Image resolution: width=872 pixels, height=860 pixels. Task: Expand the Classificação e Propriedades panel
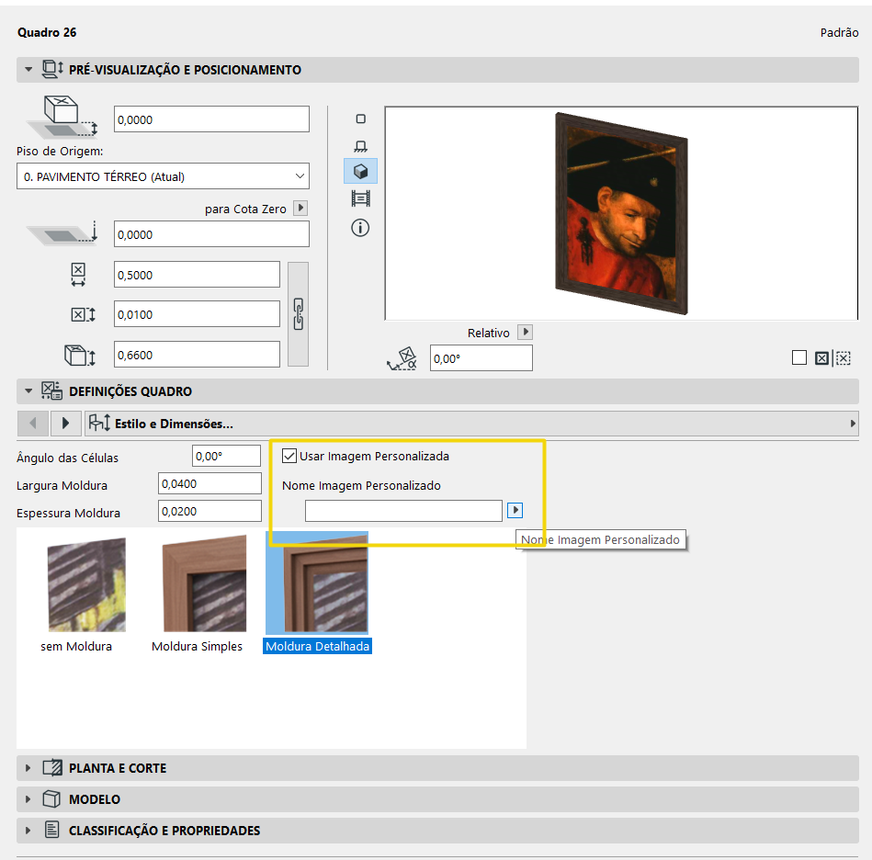click(28, 831)
